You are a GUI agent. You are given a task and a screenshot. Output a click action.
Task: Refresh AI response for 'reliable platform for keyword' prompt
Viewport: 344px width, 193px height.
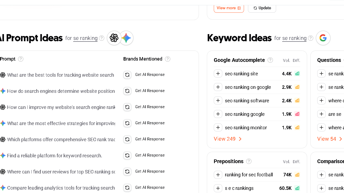tap(127, 155)
